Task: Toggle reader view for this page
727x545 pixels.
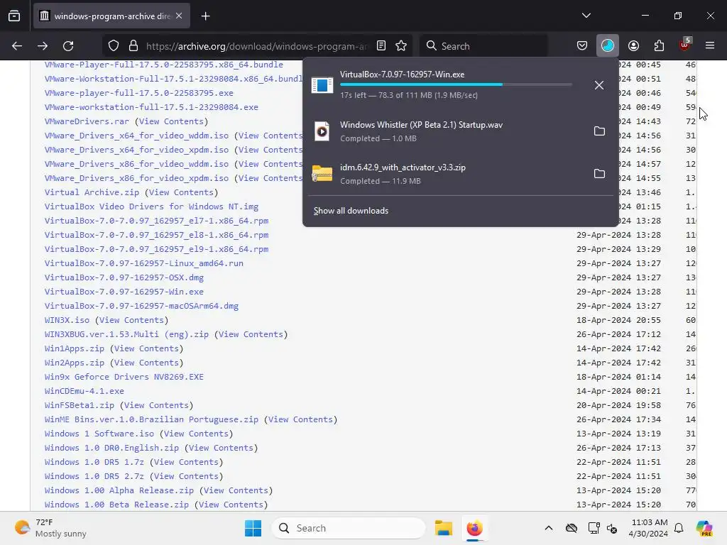Action: click(381, 46)
